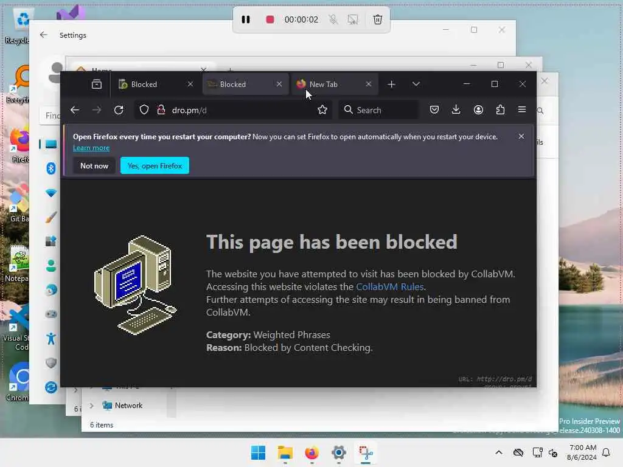Image resolution: width=623 pixels, height=467 pixels.
Task: Open Bluetooth category in Settings sidebar
Action: 51,168
